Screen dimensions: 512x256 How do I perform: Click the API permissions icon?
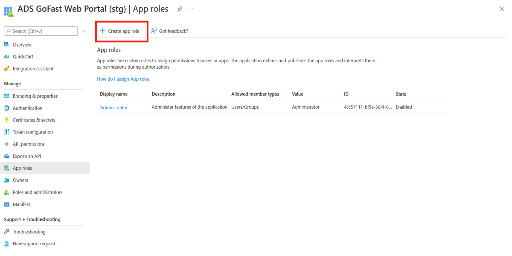click(6, 144)
